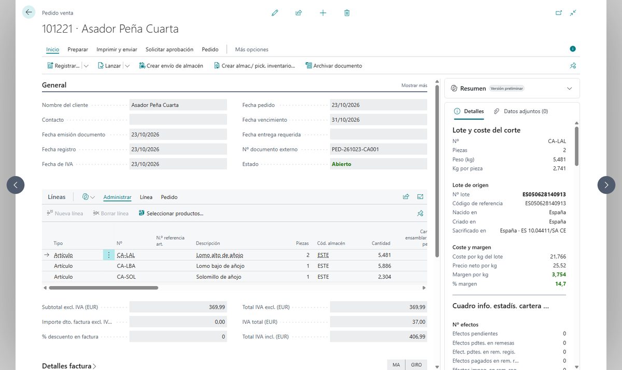The height and width of the screenshot is (370, 622).
Task: Expand the Resumen panel chevron
Action: 570,89
